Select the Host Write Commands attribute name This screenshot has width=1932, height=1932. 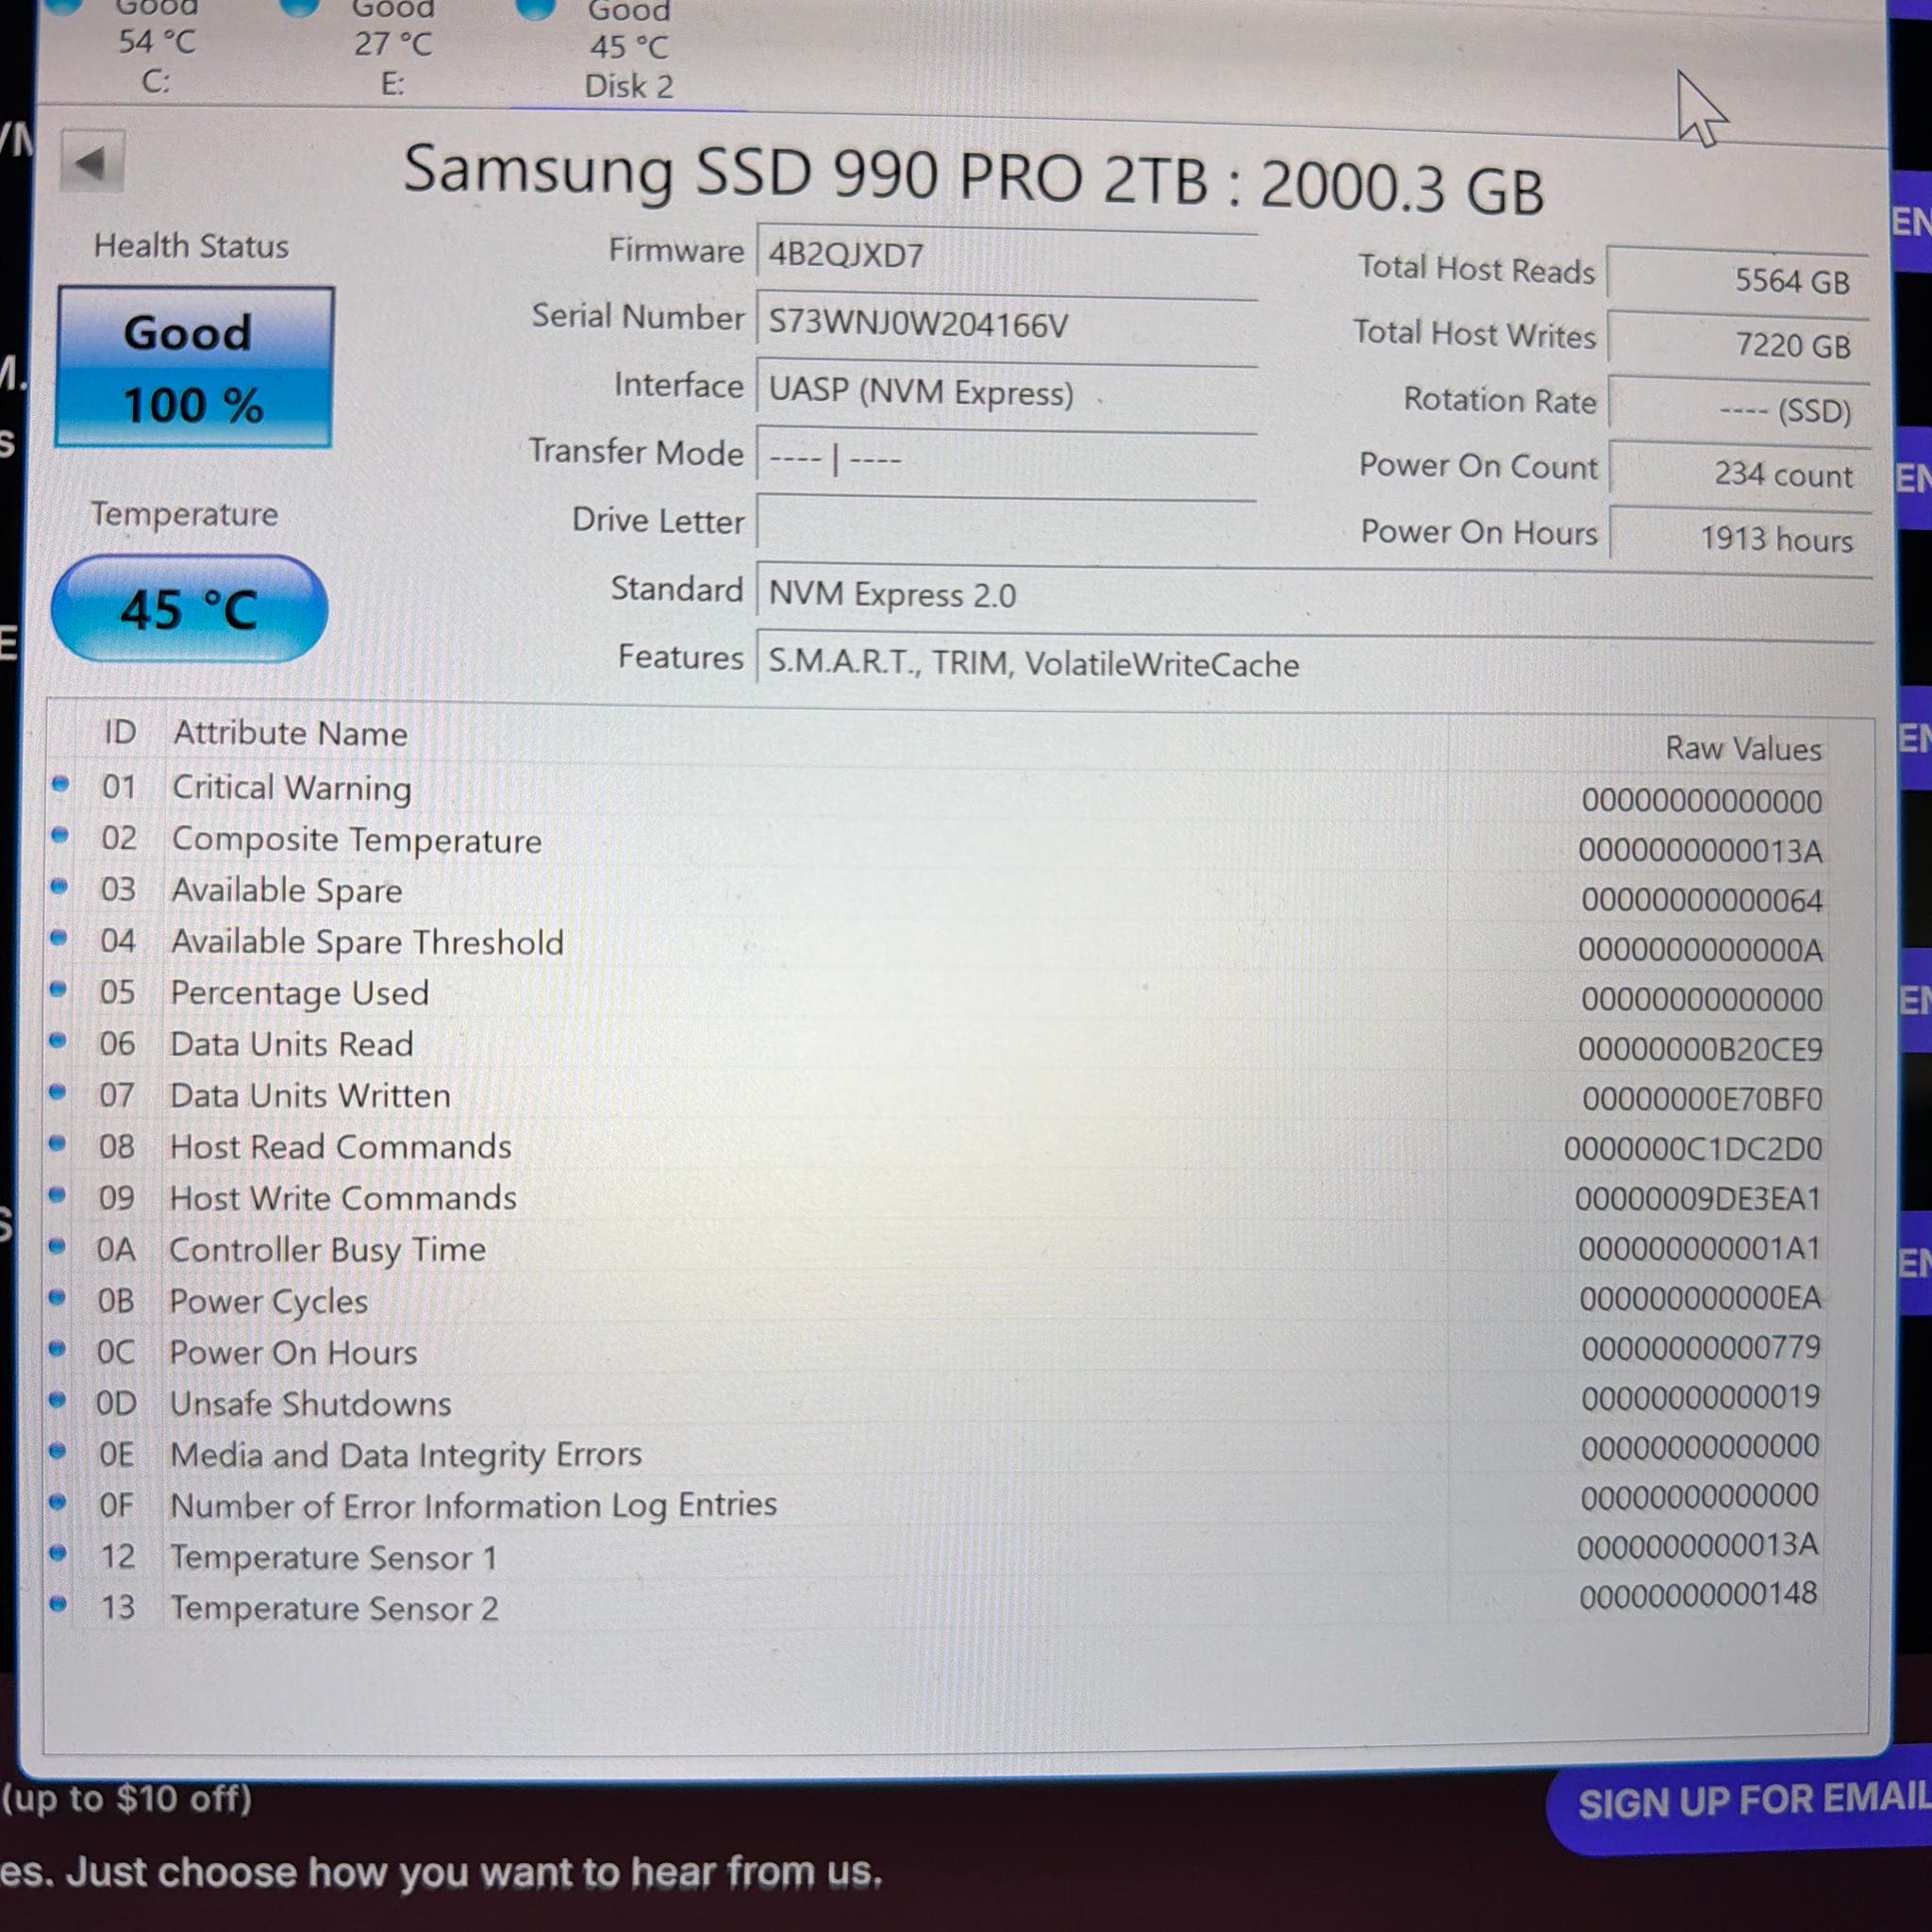click(343, 1198)
